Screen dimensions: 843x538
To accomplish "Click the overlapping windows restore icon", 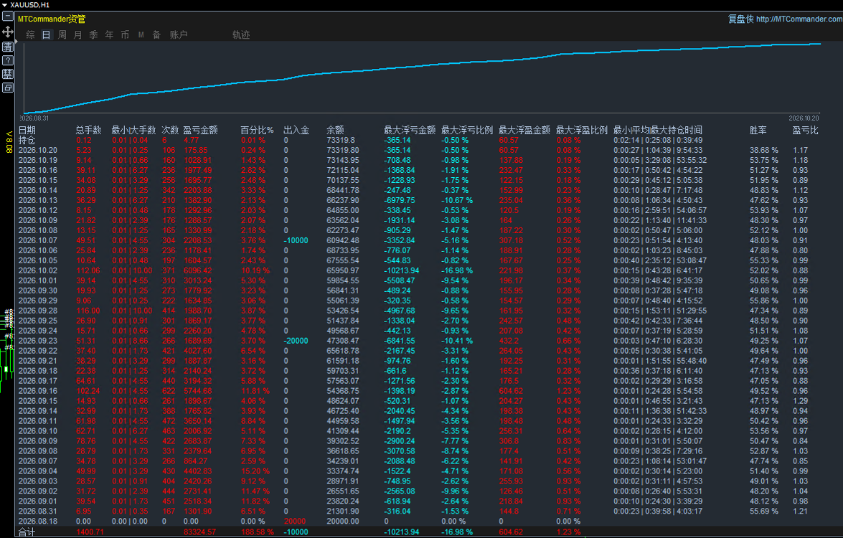I will (x=7, y=87).
